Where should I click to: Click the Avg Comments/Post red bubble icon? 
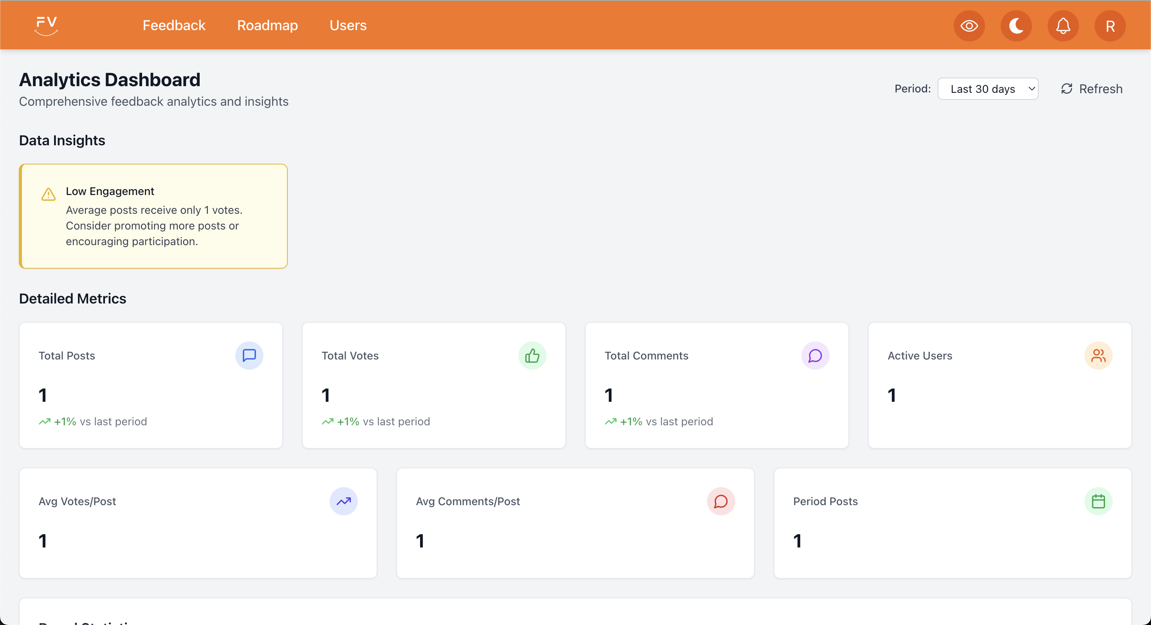pos(720,501)
